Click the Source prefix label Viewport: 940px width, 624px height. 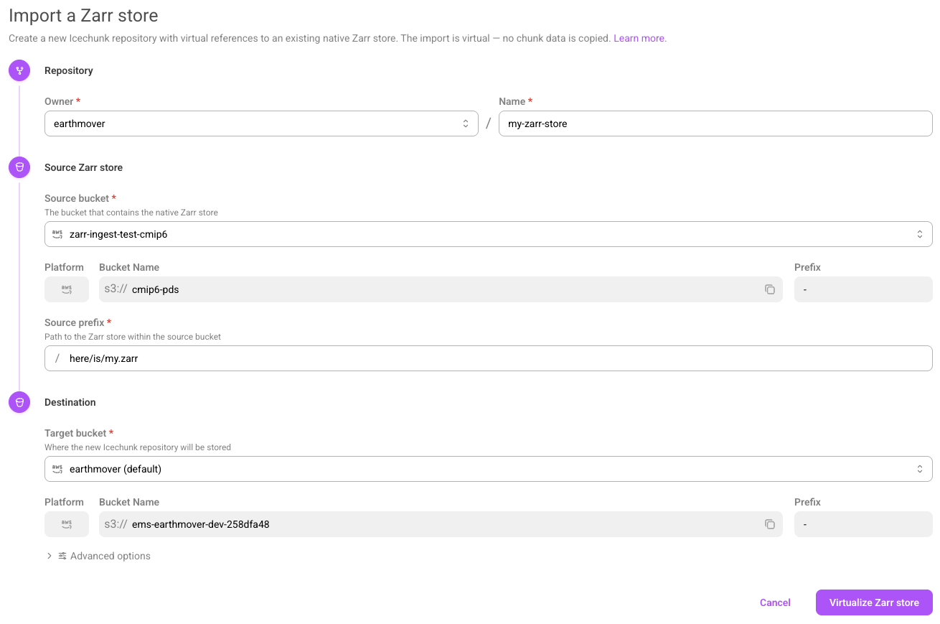tap(75, 322)
